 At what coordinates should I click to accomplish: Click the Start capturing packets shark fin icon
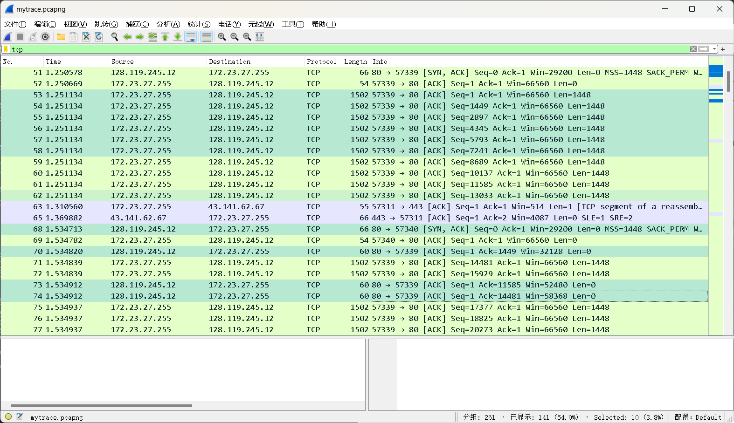8,37
